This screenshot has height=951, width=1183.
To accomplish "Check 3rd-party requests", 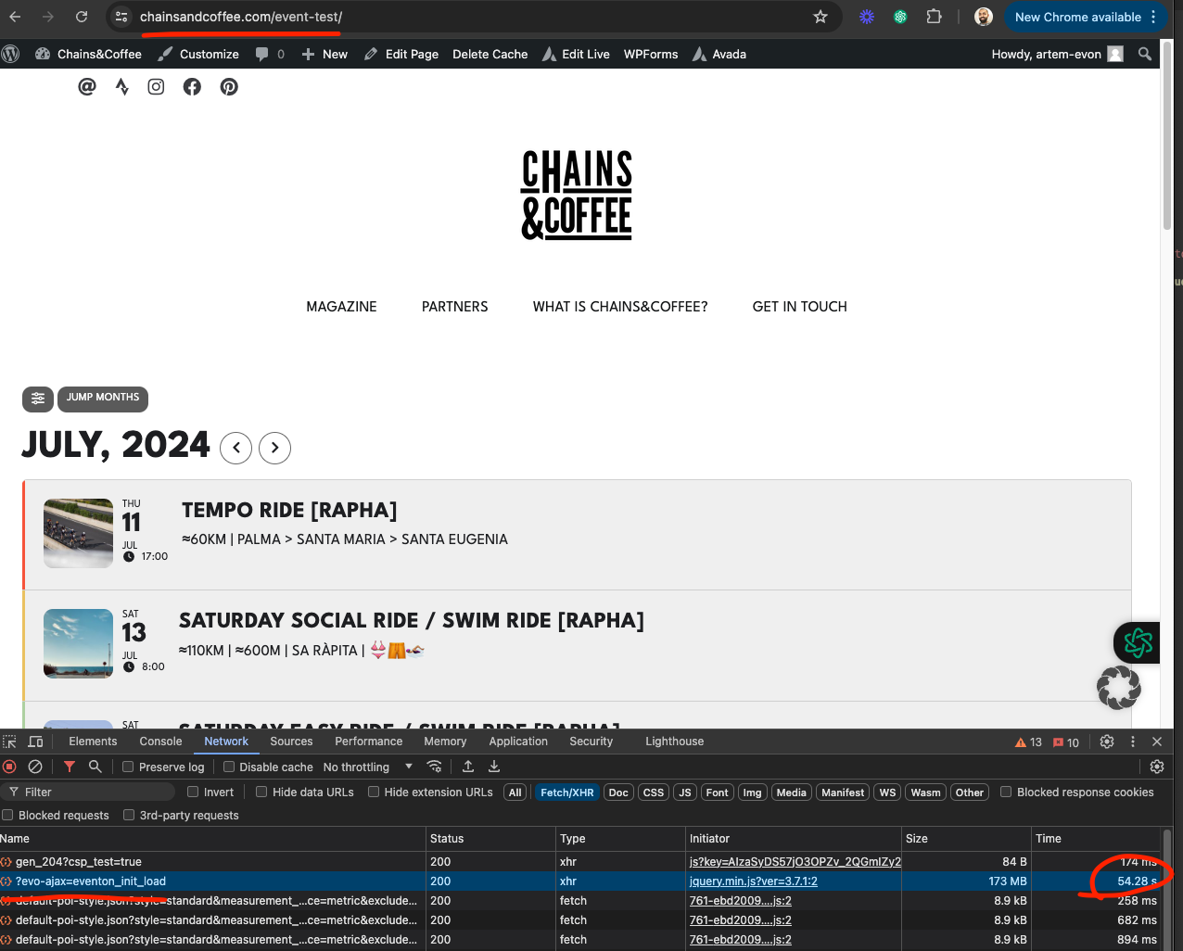I will (129, 815).
